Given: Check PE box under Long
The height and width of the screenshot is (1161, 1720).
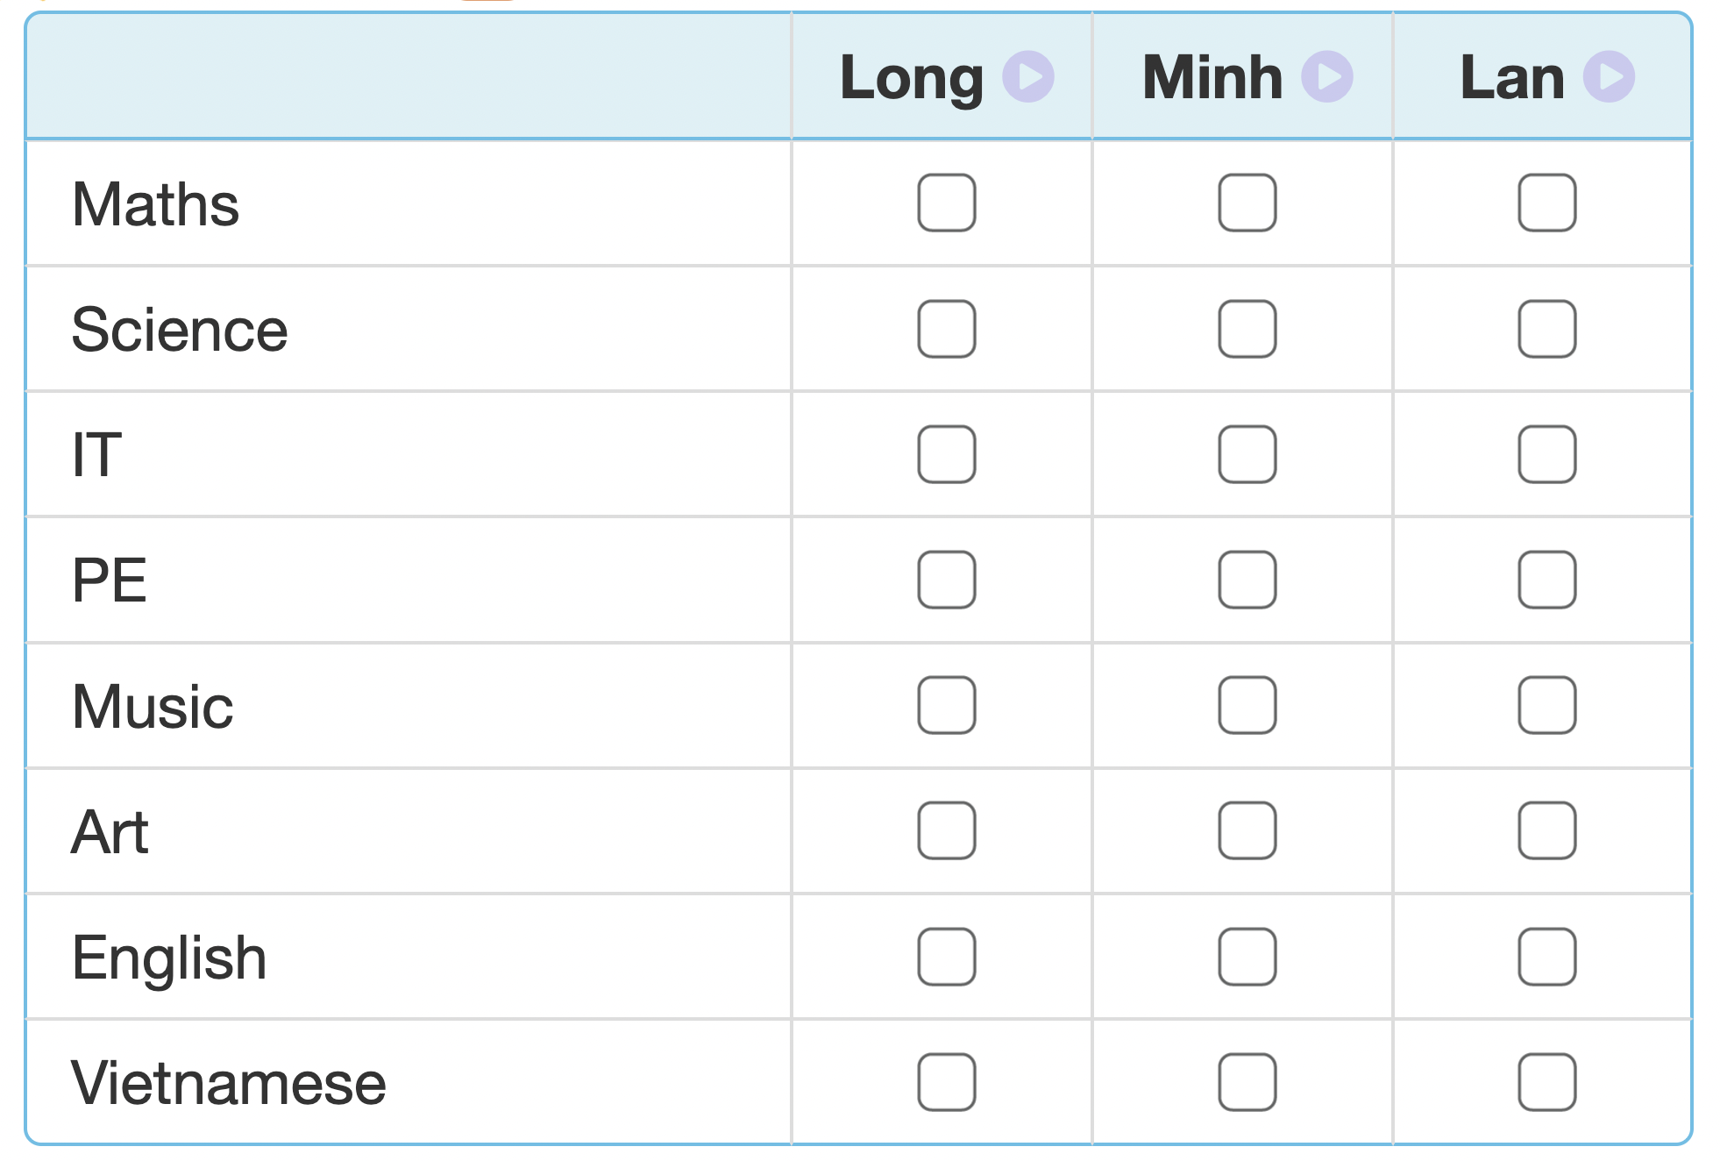Looking at the screenshot, I should coord(946,580).
